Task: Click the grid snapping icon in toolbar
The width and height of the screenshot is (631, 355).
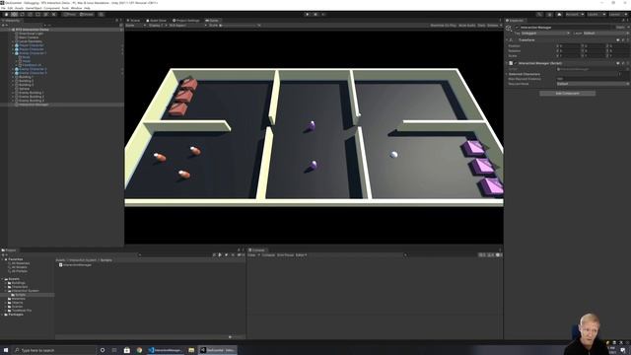Action: [101, 14]
